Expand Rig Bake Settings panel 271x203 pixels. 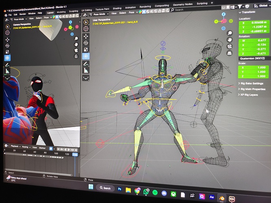tap(251, 83)
